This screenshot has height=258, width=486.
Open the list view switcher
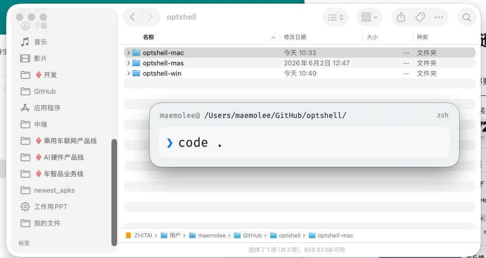point(336,18)
